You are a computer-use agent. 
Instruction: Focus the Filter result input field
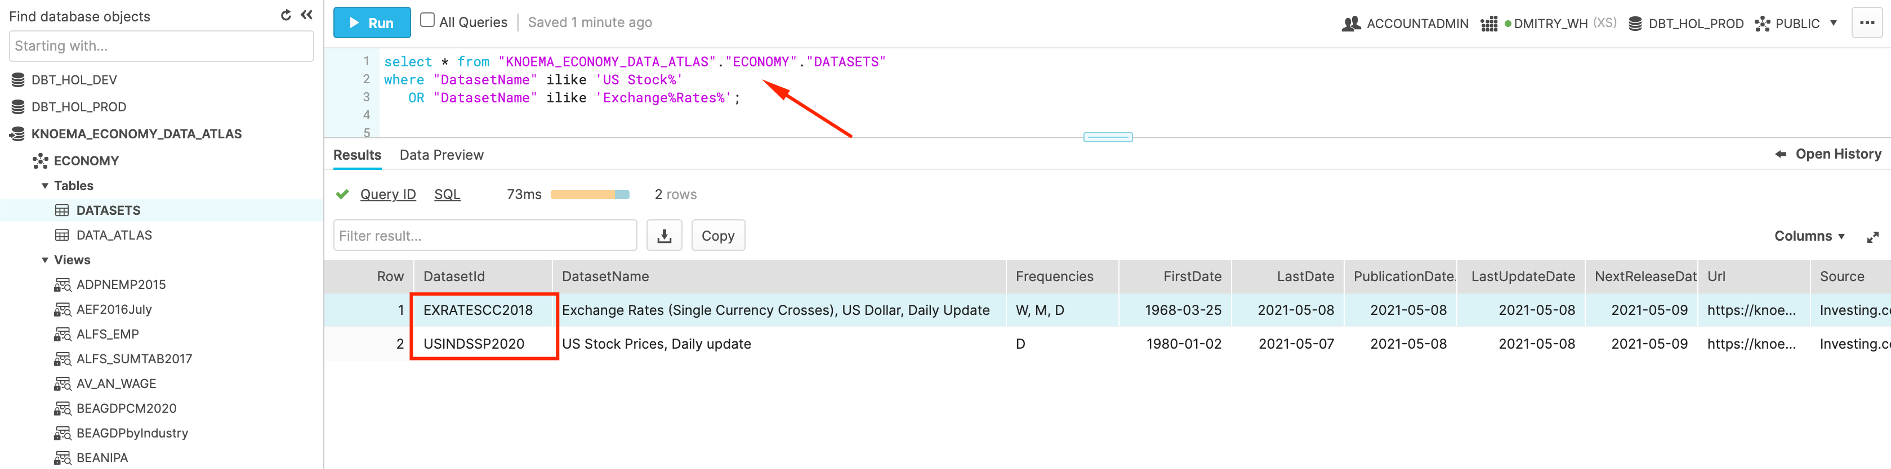pos(484,236)
